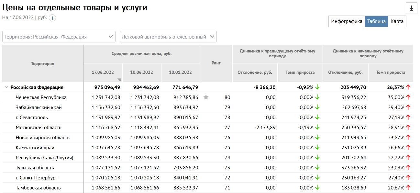420x193 pixels.
Task: Click the download icon button
Action: click(x=411, y=8)
